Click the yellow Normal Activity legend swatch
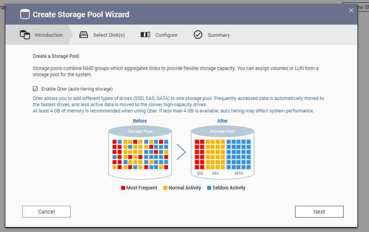369x232 pixels. click(165, 188)
